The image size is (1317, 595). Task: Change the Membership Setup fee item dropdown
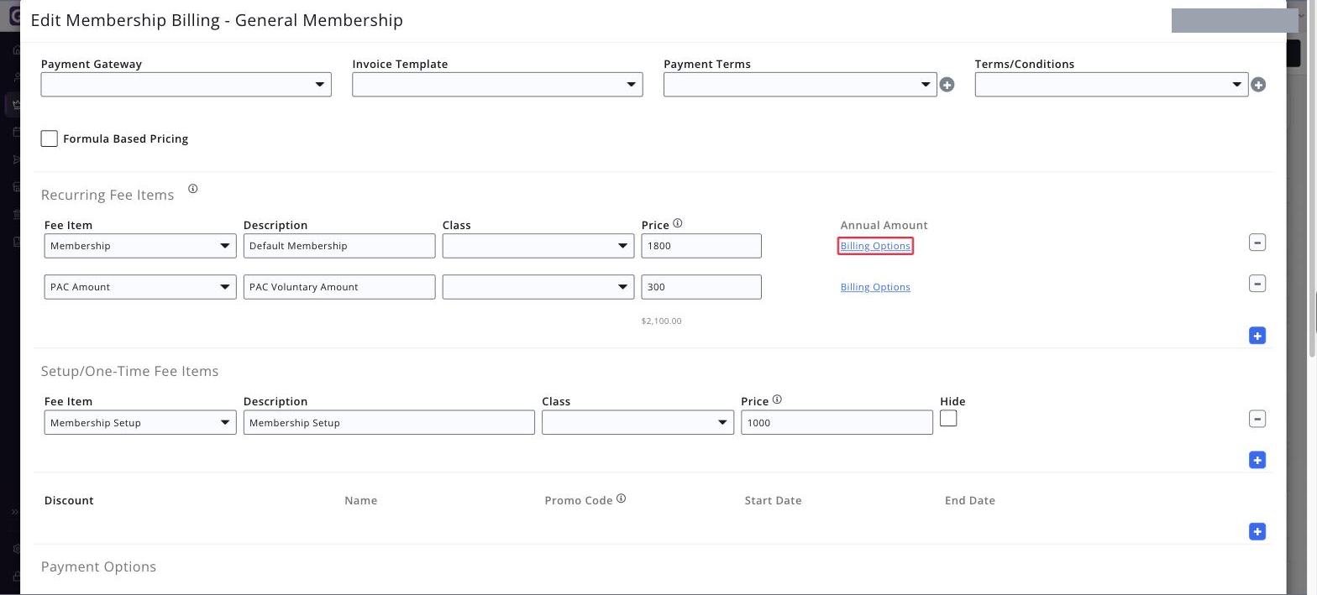point(140,422)
